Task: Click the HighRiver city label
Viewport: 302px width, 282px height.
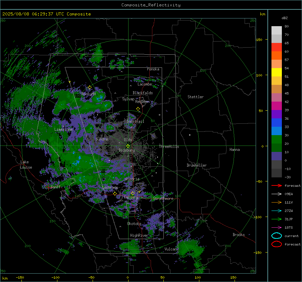Action: pos(139,235)
